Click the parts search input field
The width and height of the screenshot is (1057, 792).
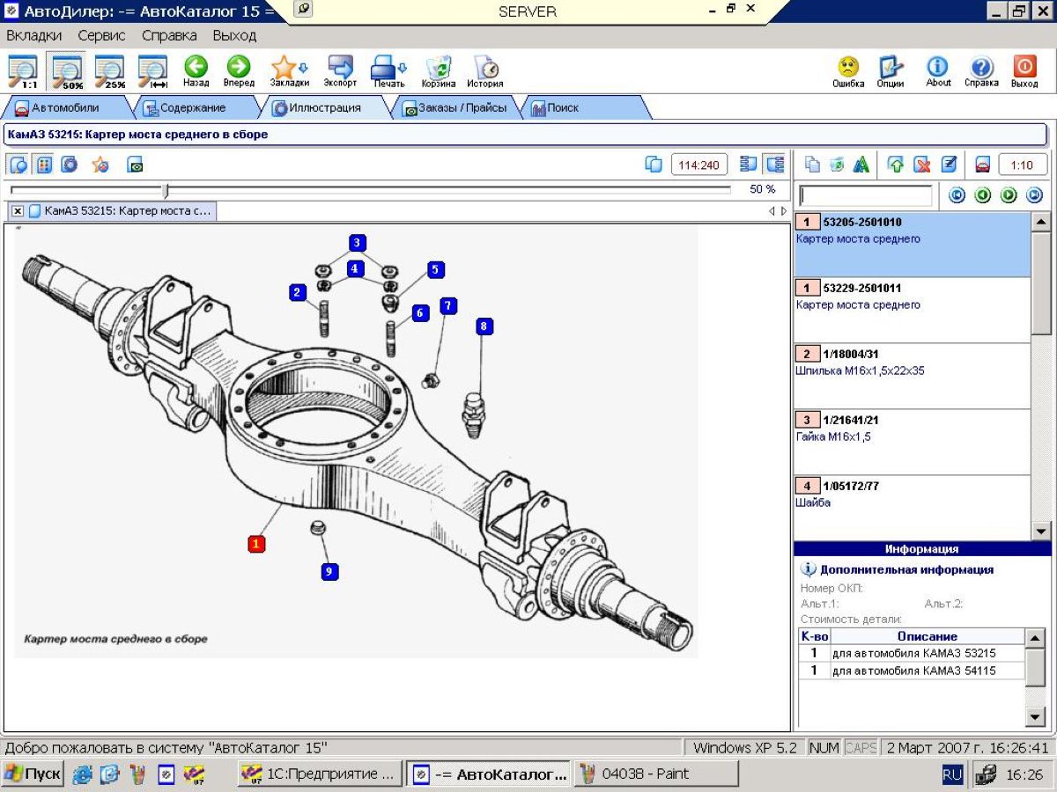(x=865, y=196)
